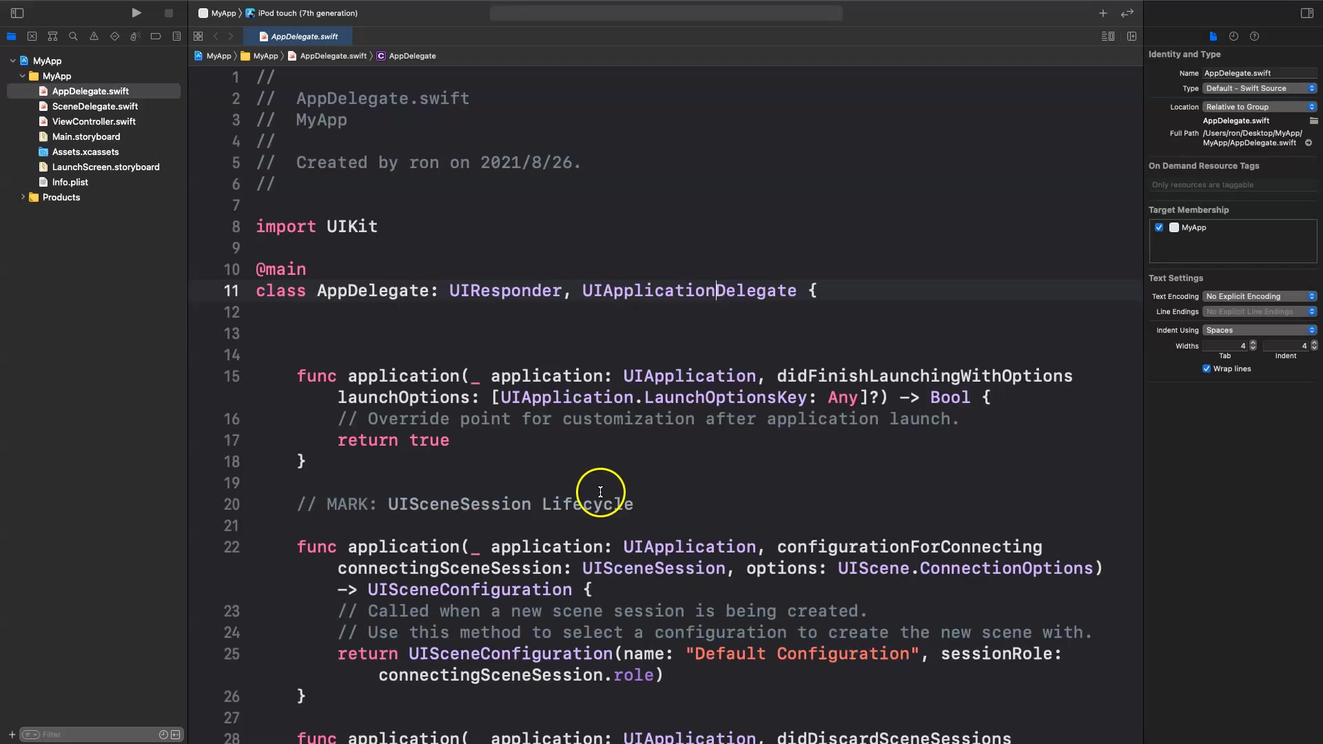This screenshot has width=1323, height=744.
Task: Click the Add Editor on Right icon
Action: 1131,37
